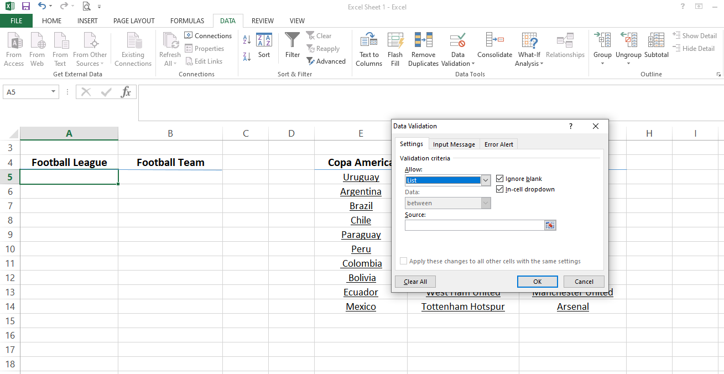Save the workbook from quick access toolbar
The image size is (724, 374).
26,7
